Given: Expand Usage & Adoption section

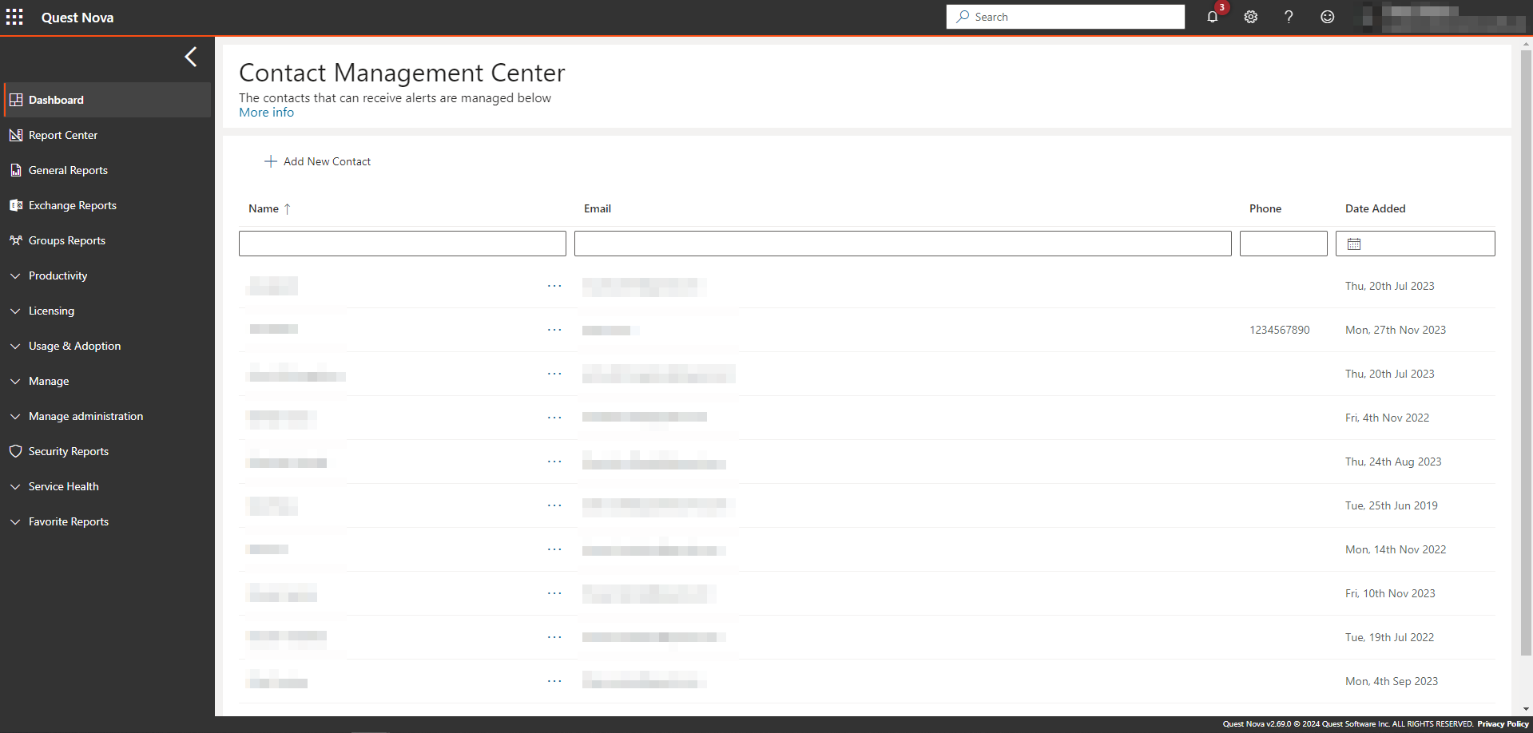Looking at the screenshot, I should (74, 346).
